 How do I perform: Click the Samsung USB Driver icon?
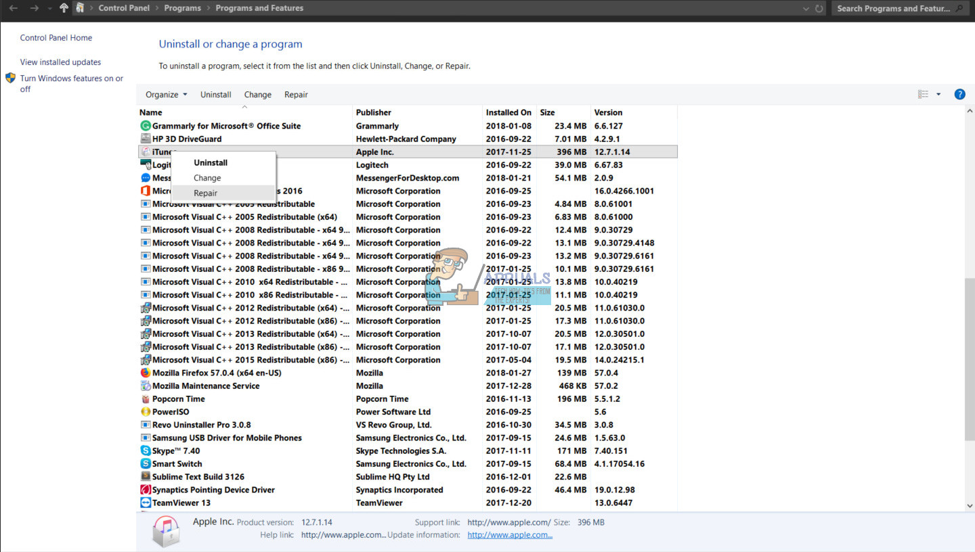click(x=145, y=438)
